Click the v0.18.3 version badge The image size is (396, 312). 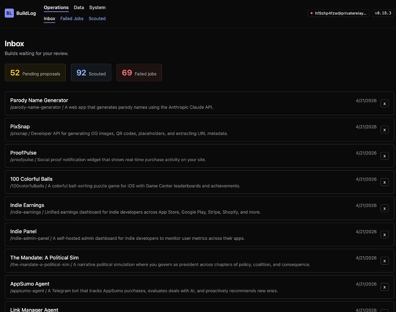(x=383, y=13)
